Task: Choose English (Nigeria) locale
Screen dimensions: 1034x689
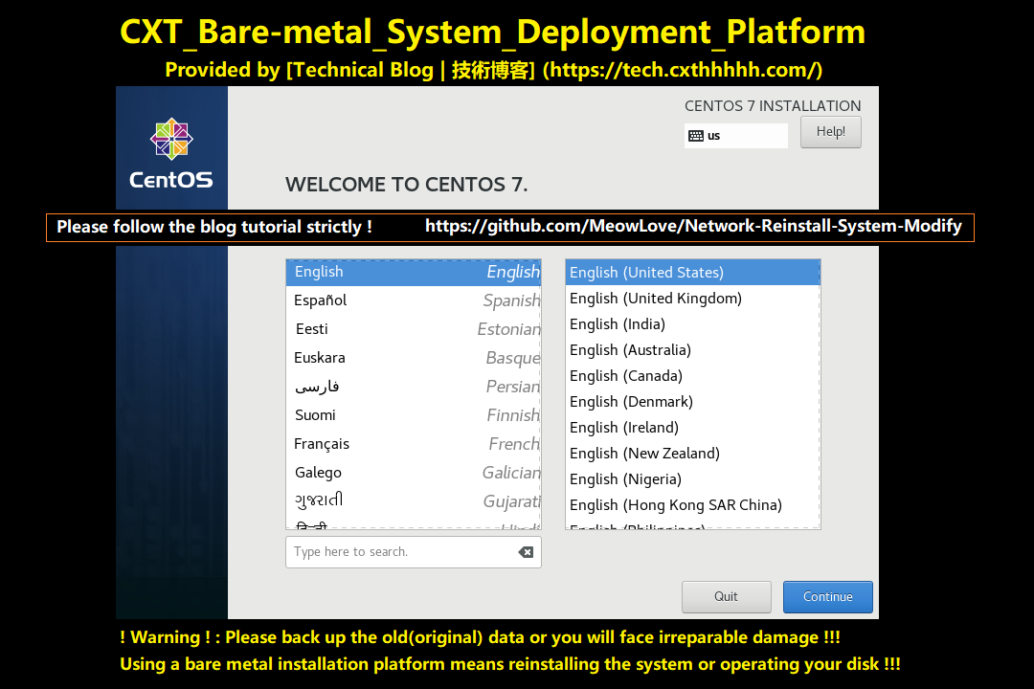Action: point(692,479)
